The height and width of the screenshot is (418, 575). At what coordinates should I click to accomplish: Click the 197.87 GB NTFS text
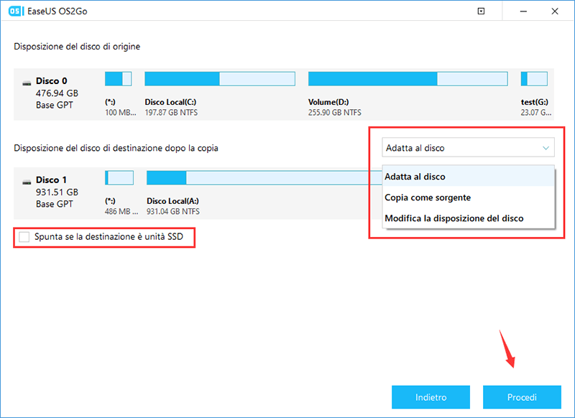coord(171,113)
